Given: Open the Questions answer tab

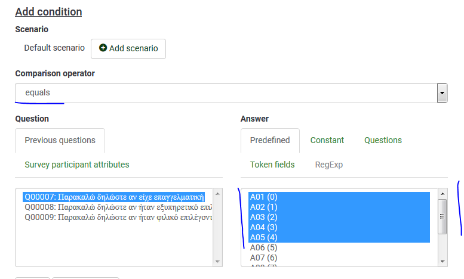Looking at the screenshot, I should click(x=383, y=140).
